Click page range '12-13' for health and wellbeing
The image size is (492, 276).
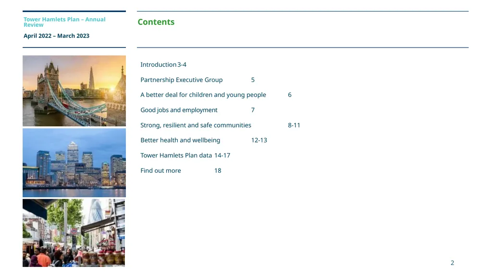[259, 140]
